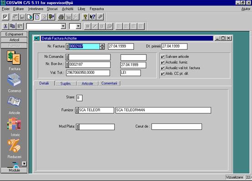Click the Cerut de input field
Viewport: 252px width, 181px height.
coord(176,127)
